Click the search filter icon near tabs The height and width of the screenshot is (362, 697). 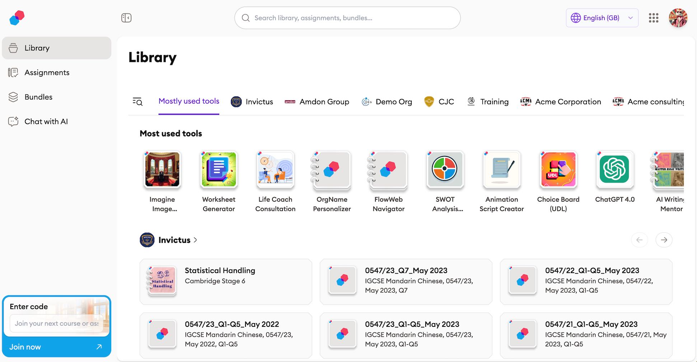pyautogui.click(x=137, y=102)
